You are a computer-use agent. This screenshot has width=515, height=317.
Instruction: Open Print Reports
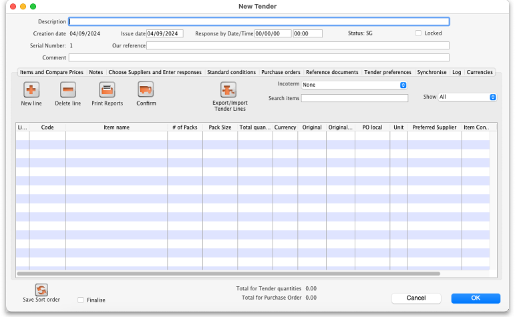107,89
